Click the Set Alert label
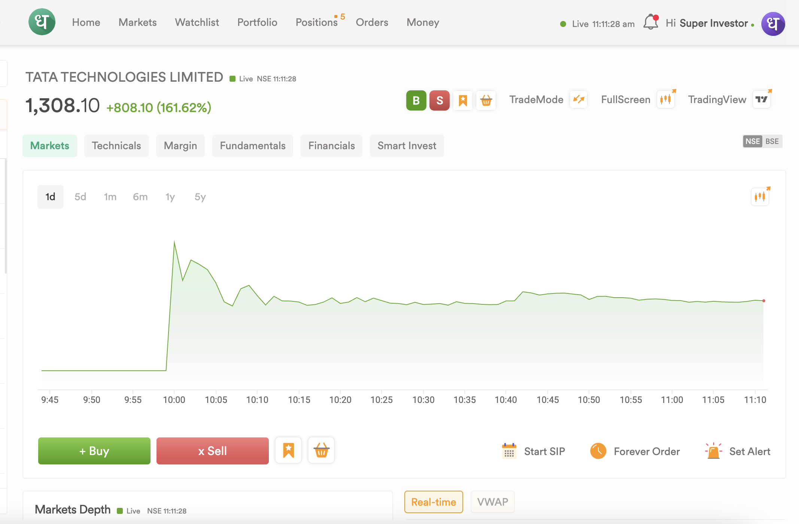 click(x=750, y=451)
